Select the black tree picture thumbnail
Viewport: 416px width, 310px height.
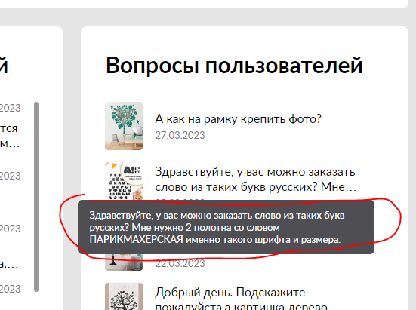pyautogui.click(x=124, y=296)
